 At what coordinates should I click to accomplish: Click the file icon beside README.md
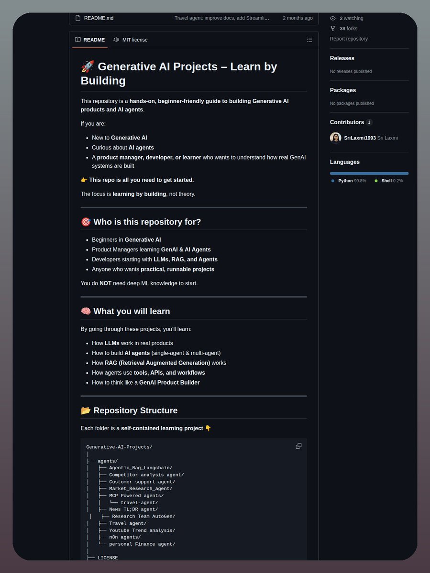click(77, 18)
